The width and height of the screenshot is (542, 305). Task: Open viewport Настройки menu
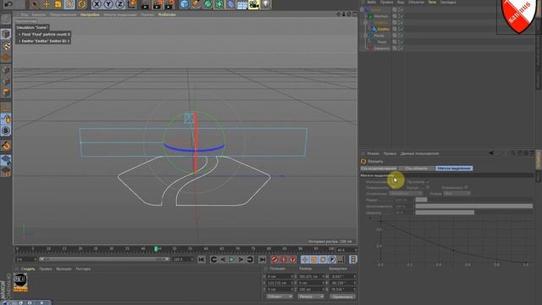pyautogui.click(x=90, y=15)
